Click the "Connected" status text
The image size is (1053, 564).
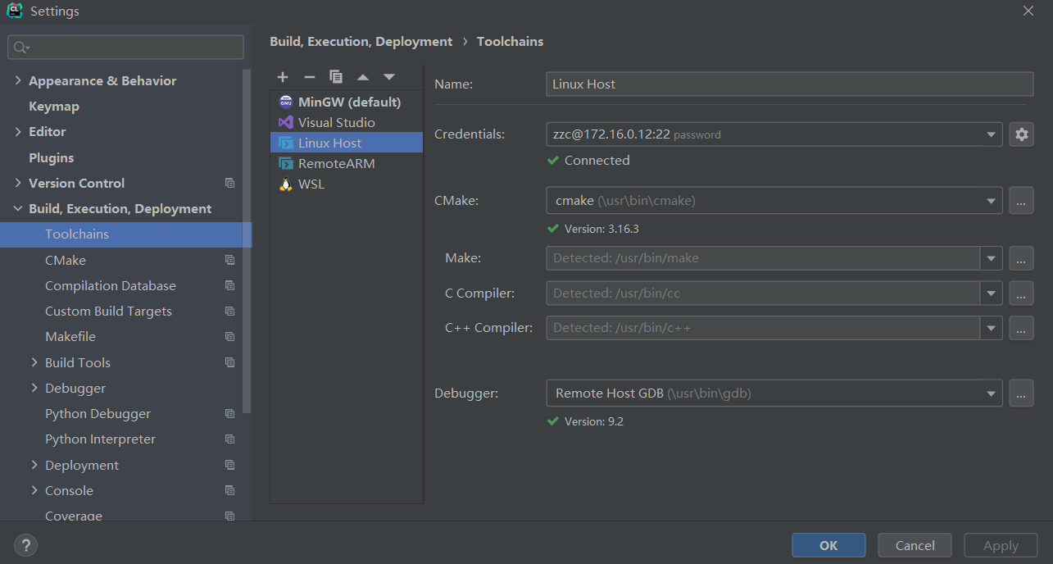tap(597, 161)
